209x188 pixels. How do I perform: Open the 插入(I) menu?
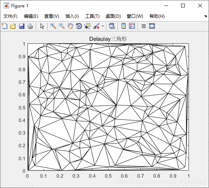[72, 16]
